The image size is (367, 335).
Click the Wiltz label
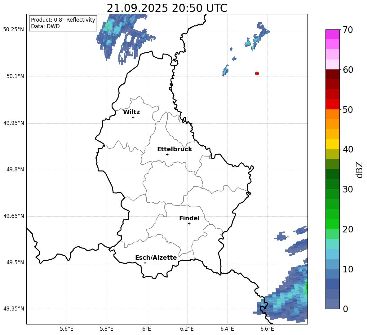(x=131, y=112)
